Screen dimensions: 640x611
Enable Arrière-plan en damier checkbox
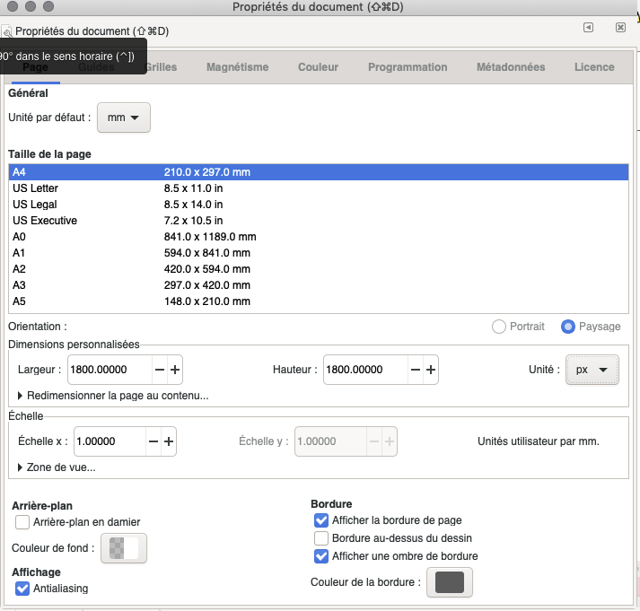22,522
